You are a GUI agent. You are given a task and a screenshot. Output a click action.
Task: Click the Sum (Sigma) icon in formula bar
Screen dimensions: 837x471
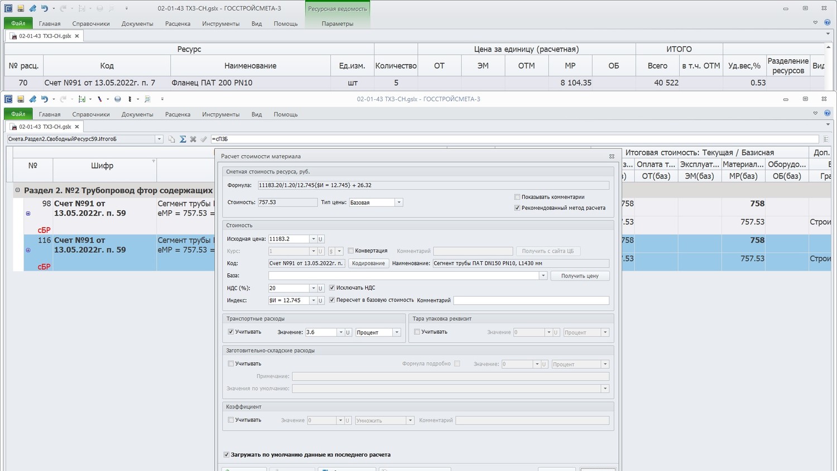tap(182, 139)
